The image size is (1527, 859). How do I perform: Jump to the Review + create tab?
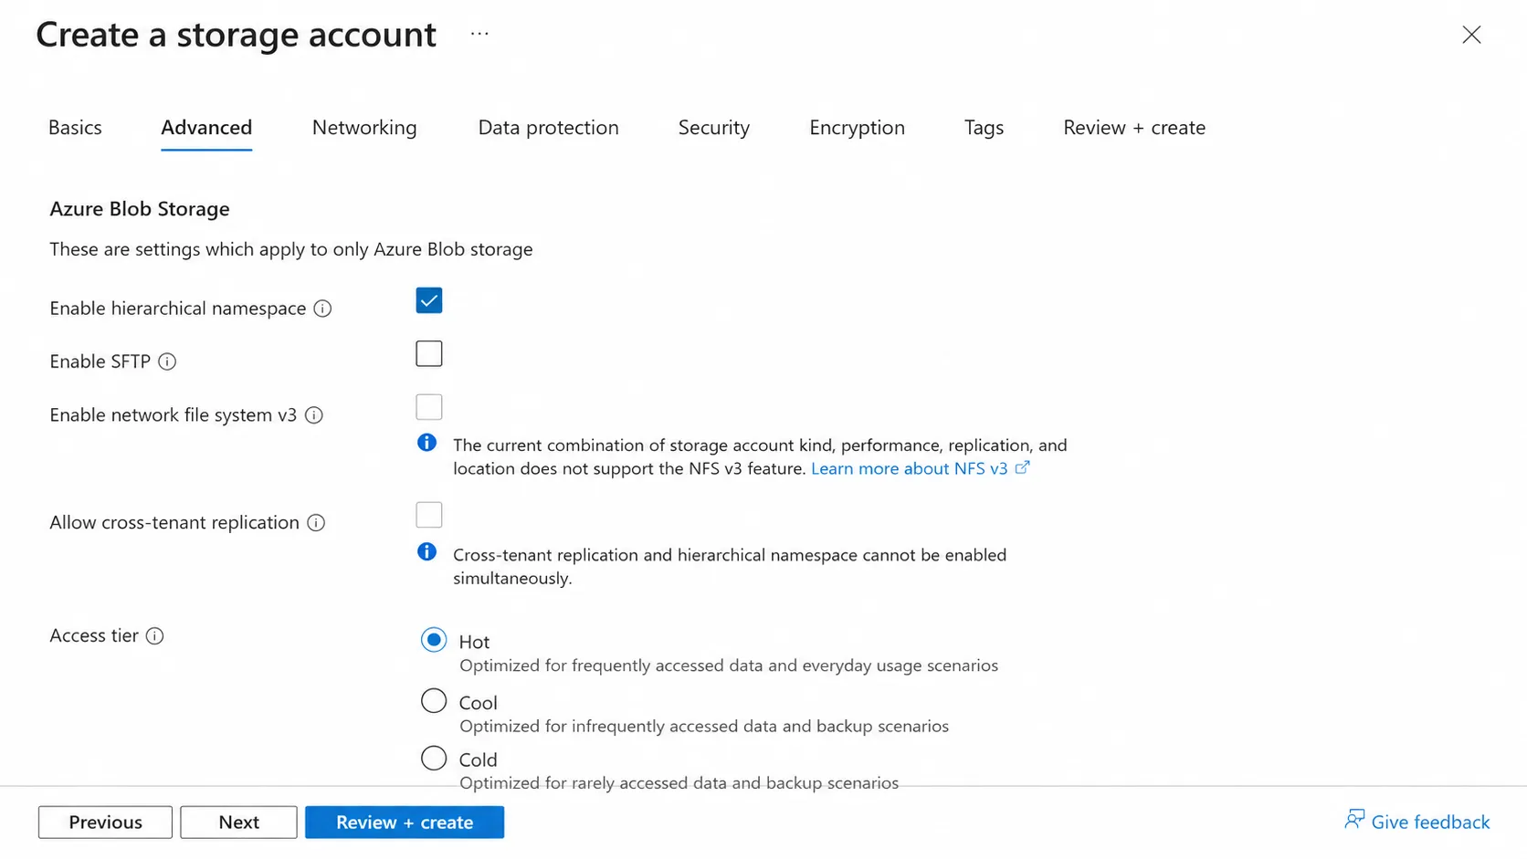coord(1134,128)
